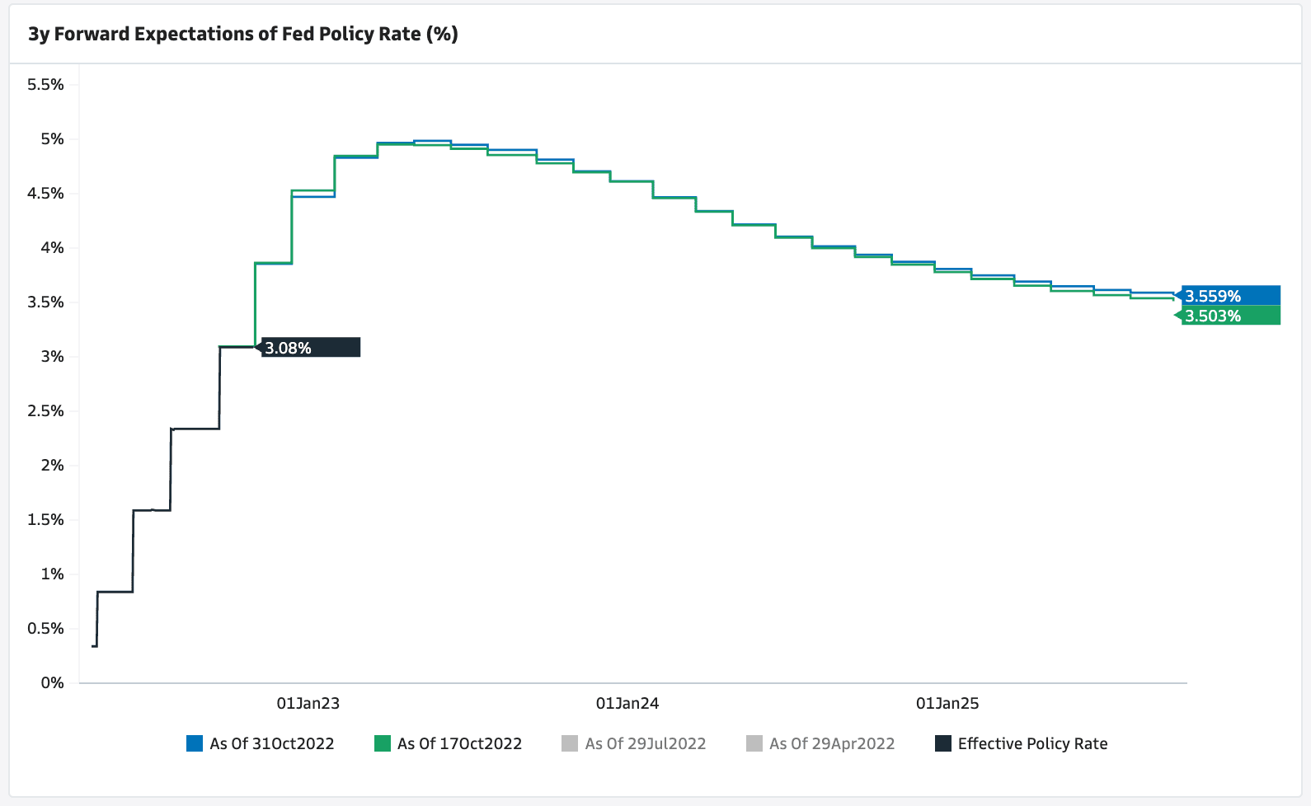The width and height of the screenshot is (1311, 806).
Task: Toggle the Effective Policy Rate legend text
Action: click(1032, 743)
